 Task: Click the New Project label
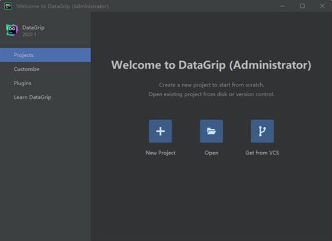tap(161, 153)
